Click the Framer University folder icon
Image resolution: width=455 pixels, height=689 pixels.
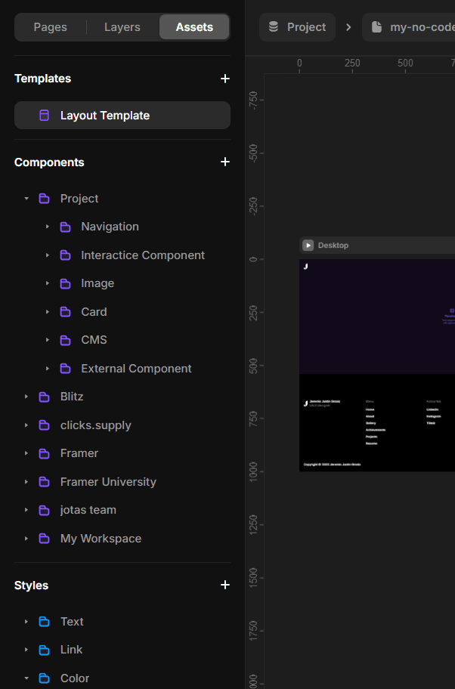pyautogui.click(x=45, y=482)
